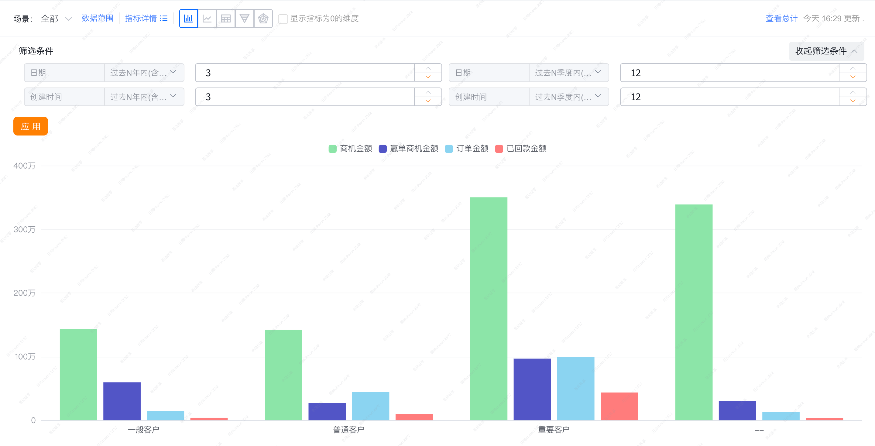This screenshot has width=875, height=446.
Task: Switch to table view icon
Action: pyautogui.click(x=225, y=18)
